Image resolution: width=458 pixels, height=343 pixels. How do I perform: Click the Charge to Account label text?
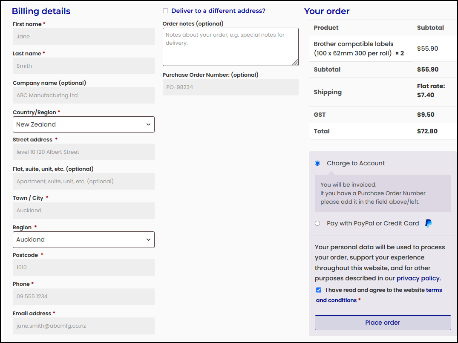click(x=355, y=163)
